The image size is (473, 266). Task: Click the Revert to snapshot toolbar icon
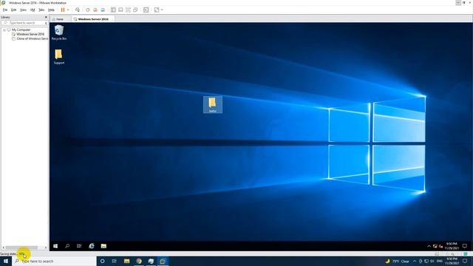95,10
